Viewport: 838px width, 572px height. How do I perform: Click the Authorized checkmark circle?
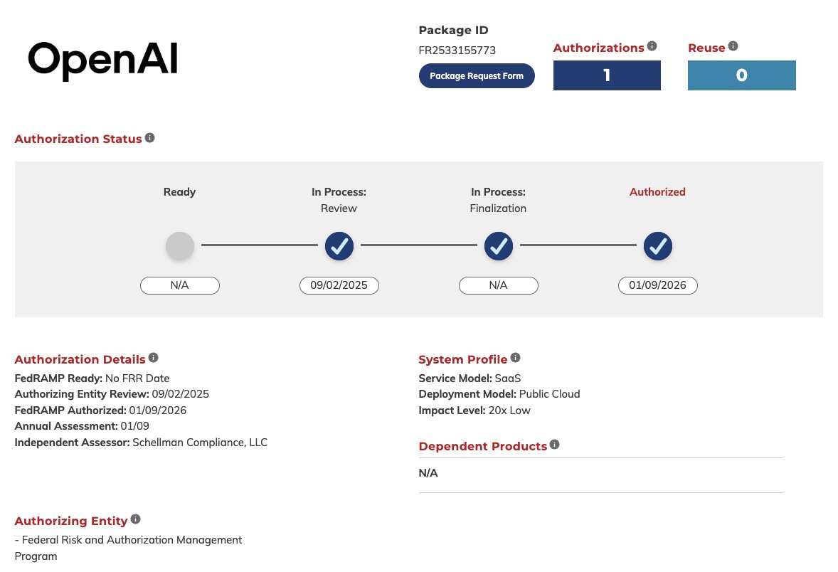[x=658, y=246]
